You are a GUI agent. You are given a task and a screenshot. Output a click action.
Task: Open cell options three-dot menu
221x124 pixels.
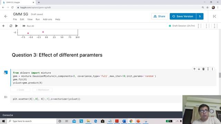pyautogui.click(x=212, y=69)
